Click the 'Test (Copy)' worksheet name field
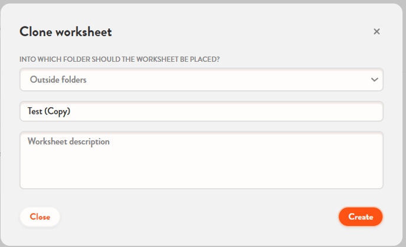The height and width of the screenshot is (247, 406). [x=201, y=111]
